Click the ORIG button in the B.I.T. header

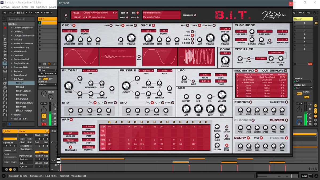pyautogui.click(x=127, y=18)
